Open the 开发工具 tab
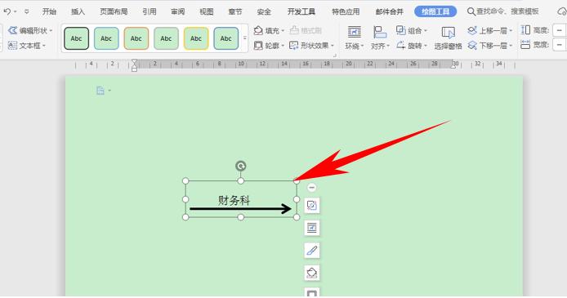567x298 pixels. (301, 11)
